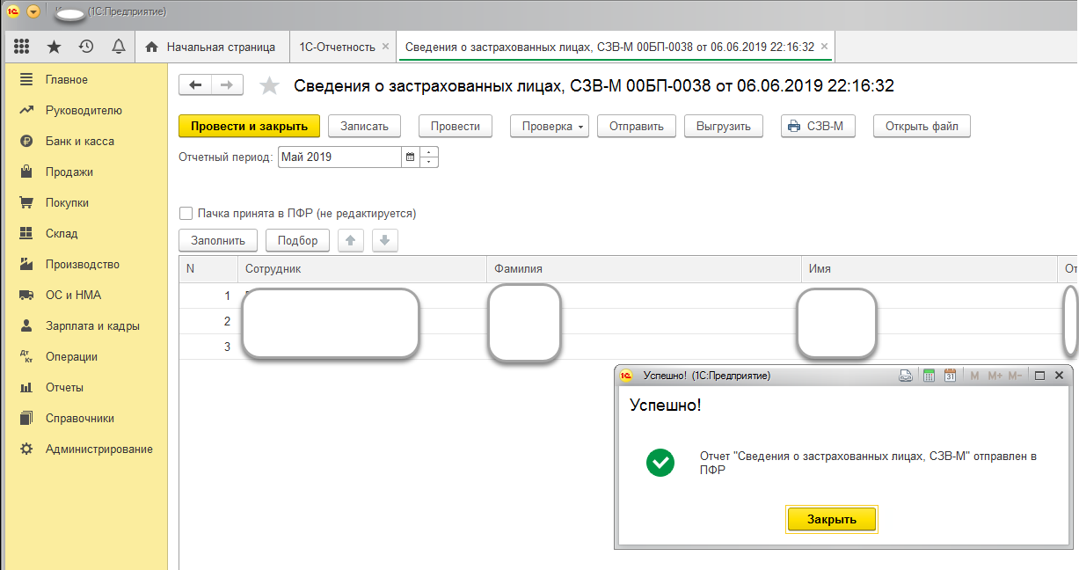Click the calendar icon in success dialog
1079x570 pixels.
pos(950,376)
